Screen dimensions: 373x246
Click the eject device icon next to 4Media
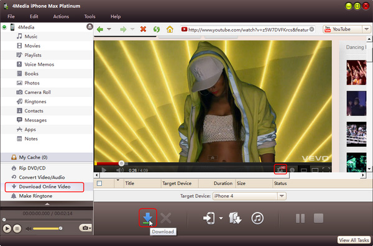[90, 27]
